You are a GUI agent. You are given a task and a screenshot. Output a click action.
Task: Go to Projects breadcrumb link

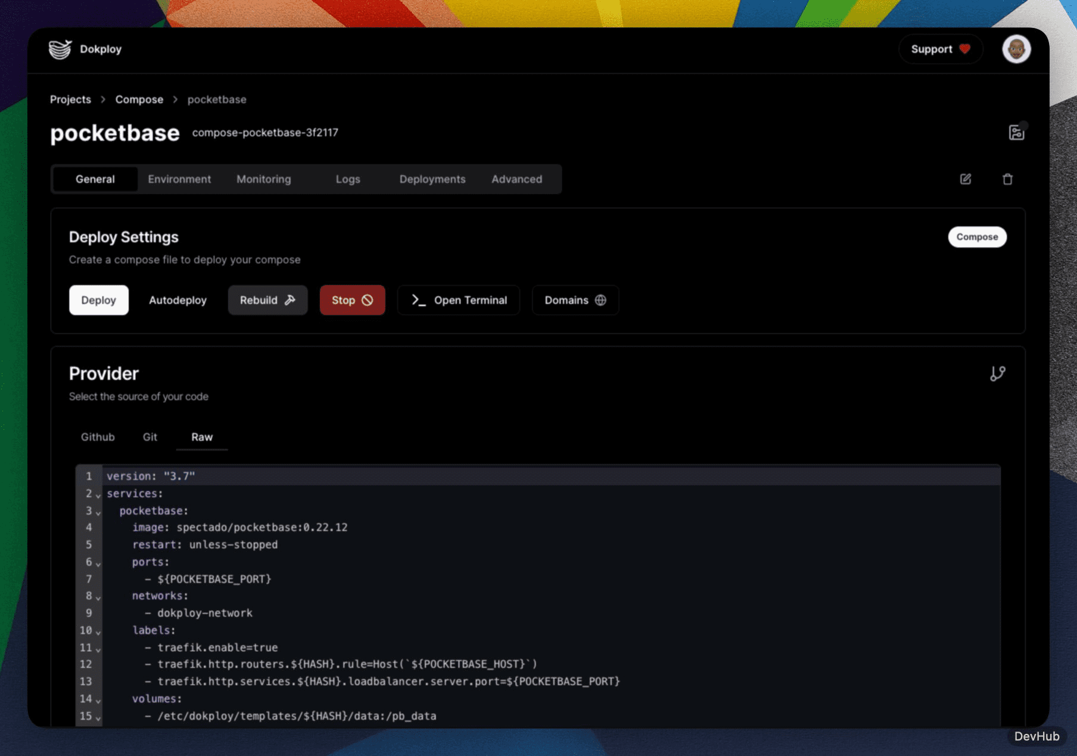pos(70,99)
